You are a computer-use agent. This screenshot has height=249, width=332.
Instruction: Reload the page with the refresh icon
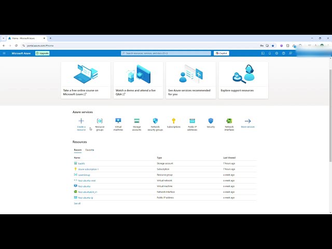tap(16, 46)
